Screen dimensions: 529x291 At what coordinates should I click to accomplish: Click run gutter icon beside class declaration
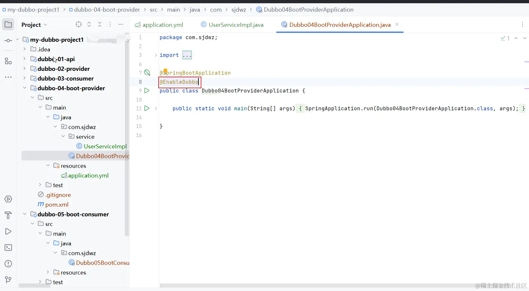click(147, 91)
